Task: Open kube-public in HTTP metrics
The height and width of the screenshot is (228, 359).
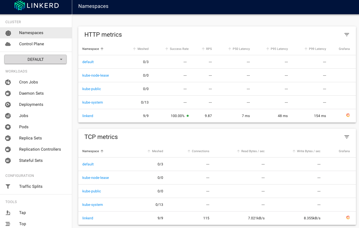Action: [x=92, y=89]
